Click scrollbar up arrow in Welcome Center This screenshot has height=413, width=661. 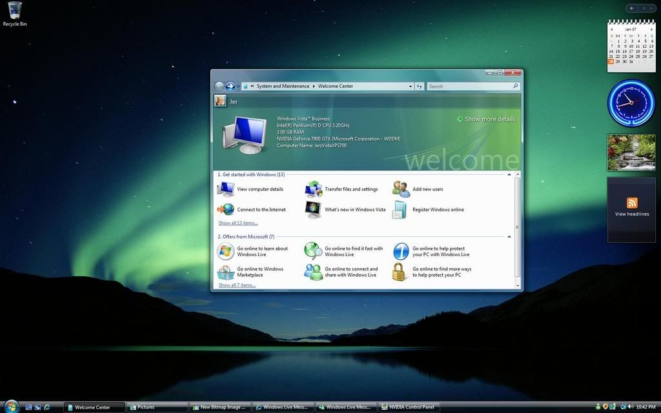tap(518, 174)
